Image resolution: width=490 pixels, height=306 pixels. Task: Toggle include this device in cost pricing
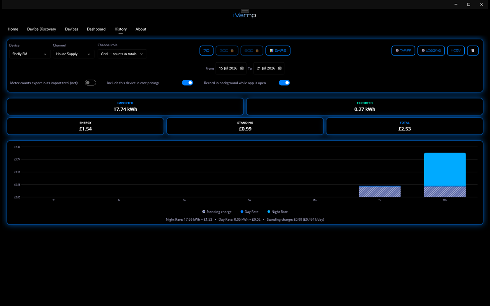(187, 83)
